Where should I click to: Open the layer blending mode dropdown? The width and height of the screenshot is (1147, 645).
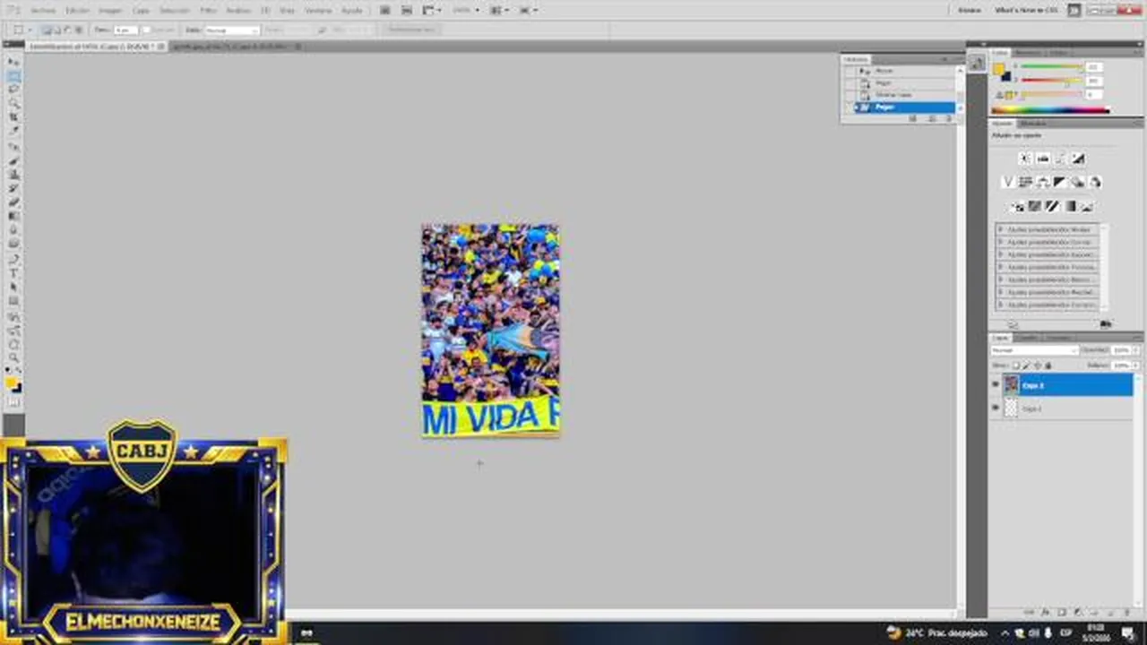1034,350
